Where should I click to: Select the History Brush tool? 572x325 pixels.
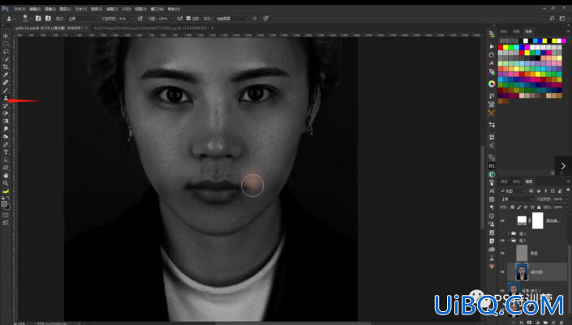tap(6, 105)
